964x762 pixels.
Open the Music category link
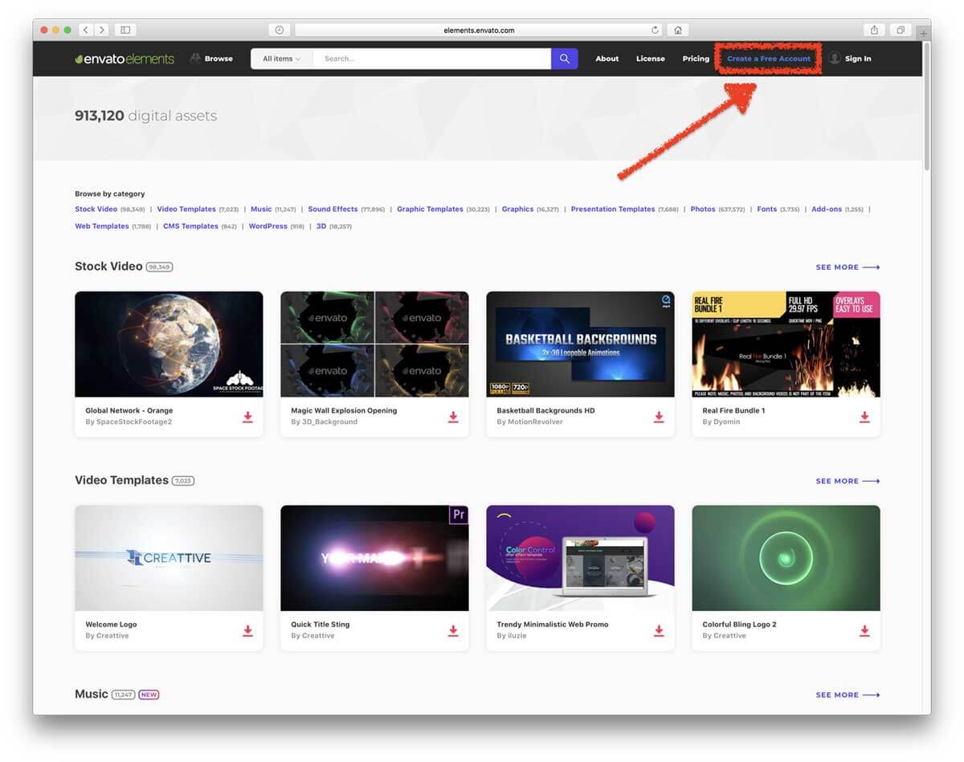[x=261, y=209]
